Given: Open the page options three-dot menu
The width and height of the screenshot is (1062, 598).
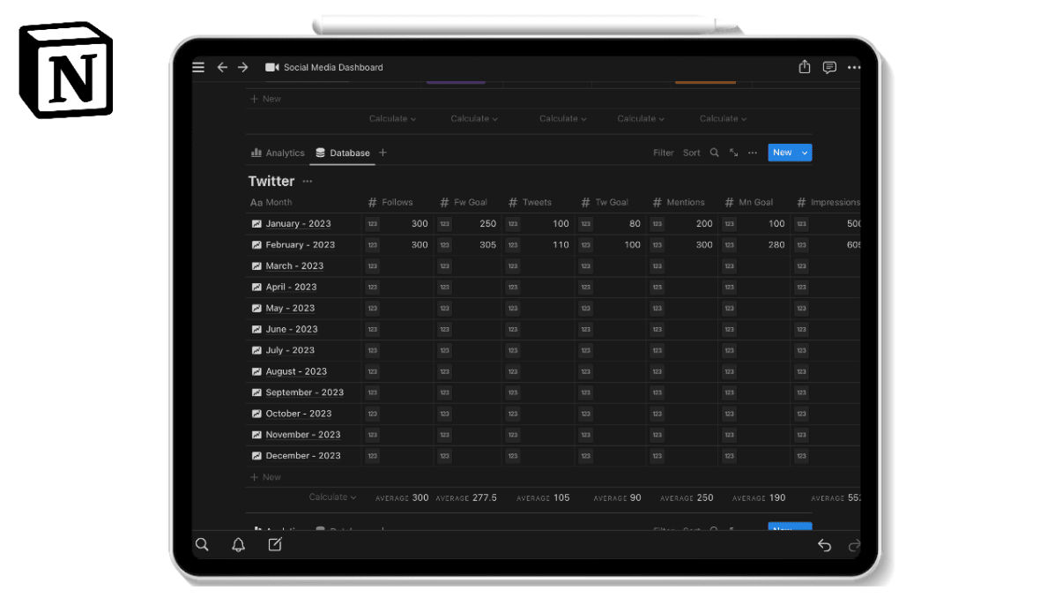Looking at the screenshot, I should pyautogui.click(x=854, y=67).
